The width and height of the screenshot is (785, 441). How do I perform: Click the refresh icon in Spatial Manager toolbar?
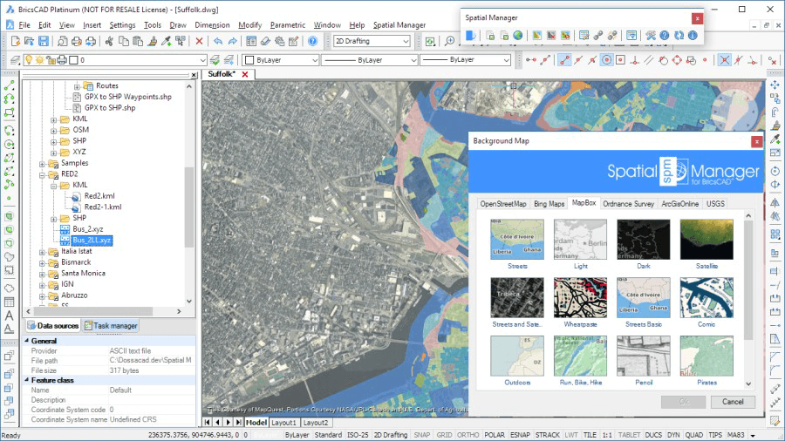coord(679,36)
